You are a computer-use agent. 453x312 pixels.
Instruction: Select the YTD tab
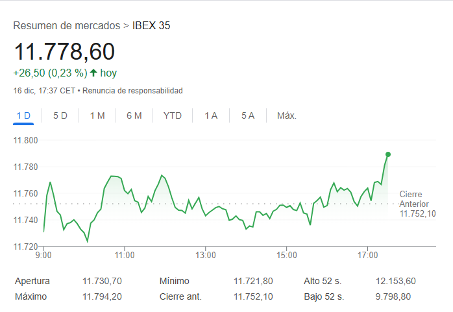coord(173,116)
